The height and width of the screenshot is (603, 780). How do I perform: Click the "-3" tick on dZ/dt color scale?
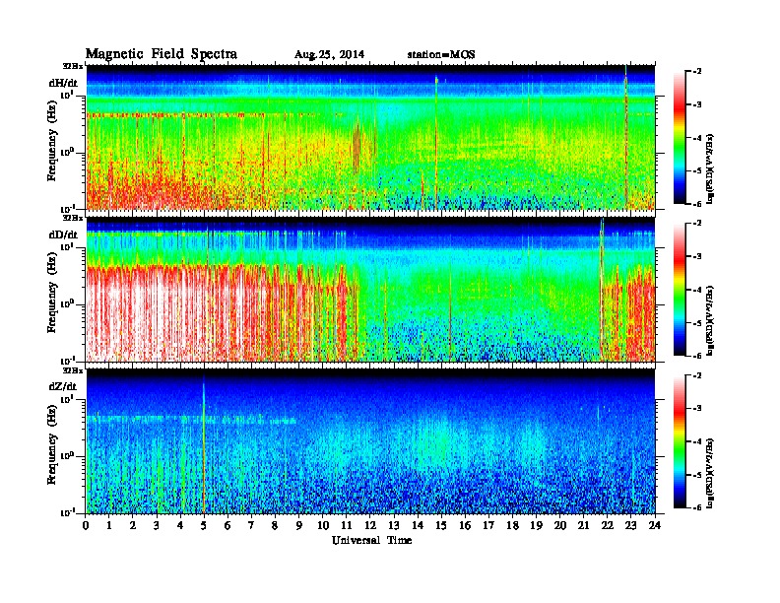[x=697, y=409]
